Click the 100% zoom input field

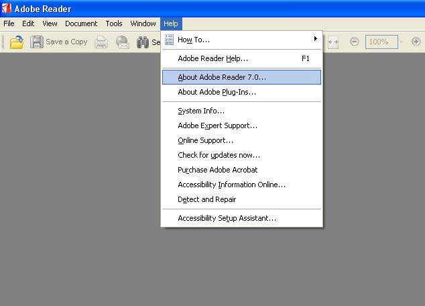pos(381,42)
